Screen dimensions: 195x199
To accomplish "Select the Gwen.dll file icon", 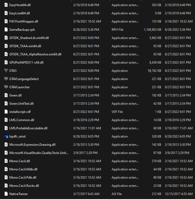I will [x=6, y=95].
